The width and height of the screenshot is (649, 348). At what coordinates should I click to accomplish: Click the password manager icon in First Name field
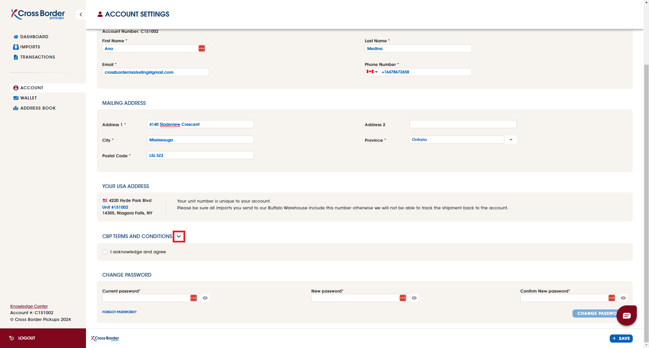[202, 48]
